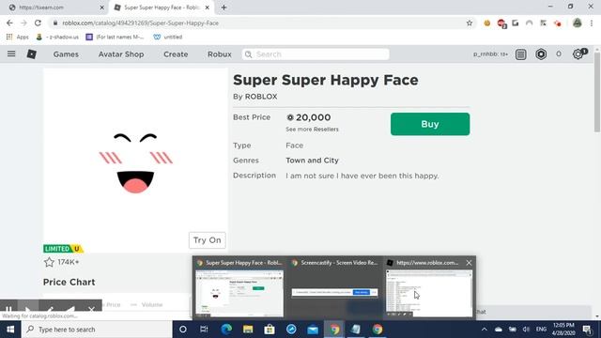Image resolution: width=601 pixels, height=338 pixels.
Task: Close the taskbar preview thumbnail popup
Action: [469, 263]
